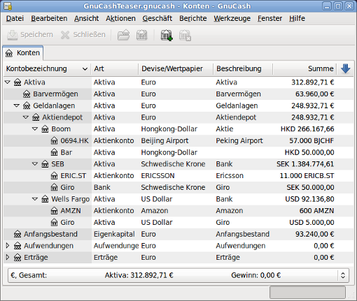Click the Schließen close icon
Screen dimensions: 357x301
[65, 35]
